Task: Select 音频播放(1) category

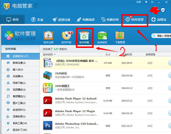Action: pyautogui.click(x=21, y=96)
